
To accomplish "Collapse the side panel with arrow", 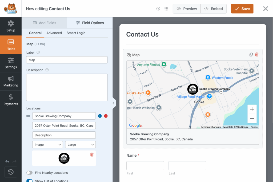I will 113,103.
